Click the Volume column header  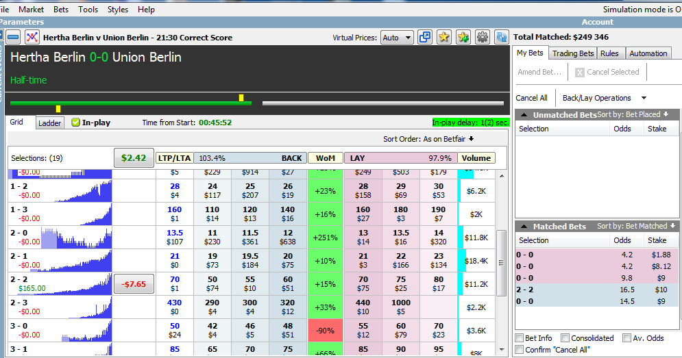coord(476,158)
